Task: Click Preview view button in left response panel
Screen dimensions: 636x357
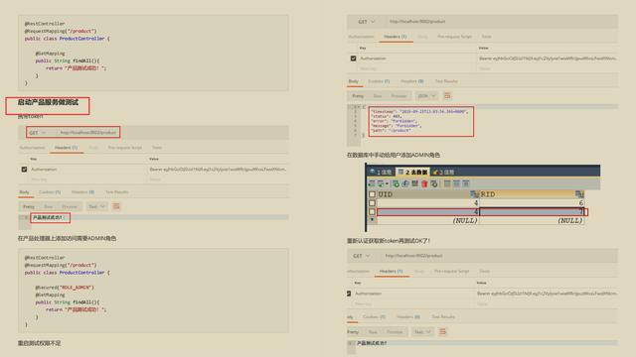Action: (70, 206)
